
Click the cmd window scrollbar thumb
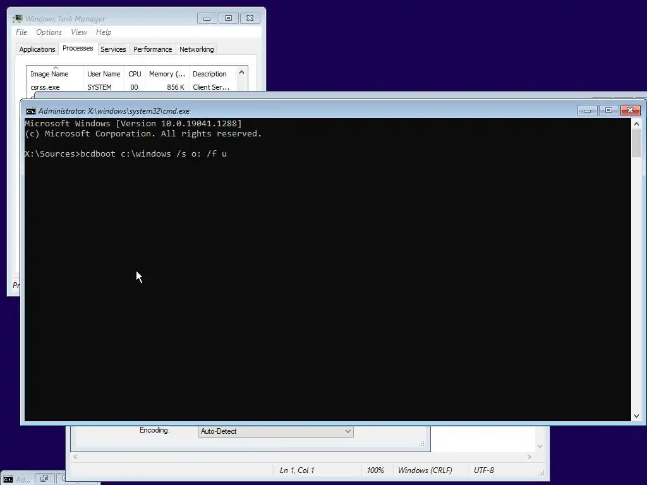(x=636, y=143)
